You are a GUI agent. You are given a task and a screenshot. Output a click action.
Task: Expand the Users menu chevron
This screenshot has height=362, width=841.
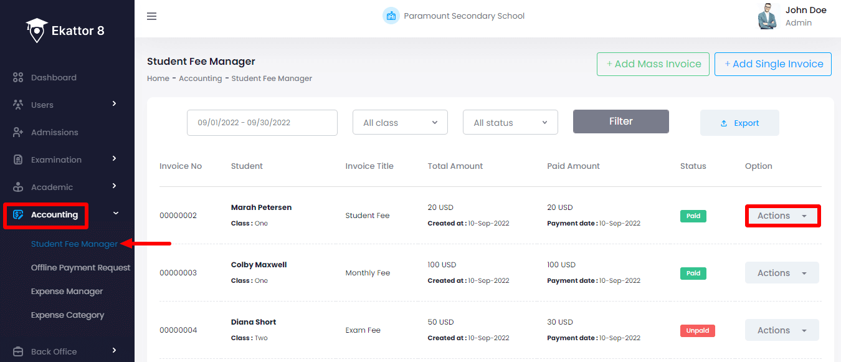[114, 104]
